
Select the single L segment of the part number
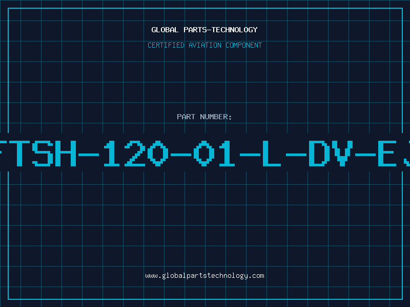pyautogui.click(x=272, y=153)
